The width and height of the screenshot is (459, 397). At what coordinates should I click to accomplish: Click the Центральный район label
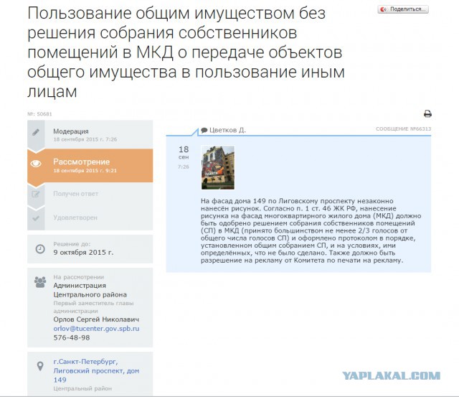click(x=82, y=388)
